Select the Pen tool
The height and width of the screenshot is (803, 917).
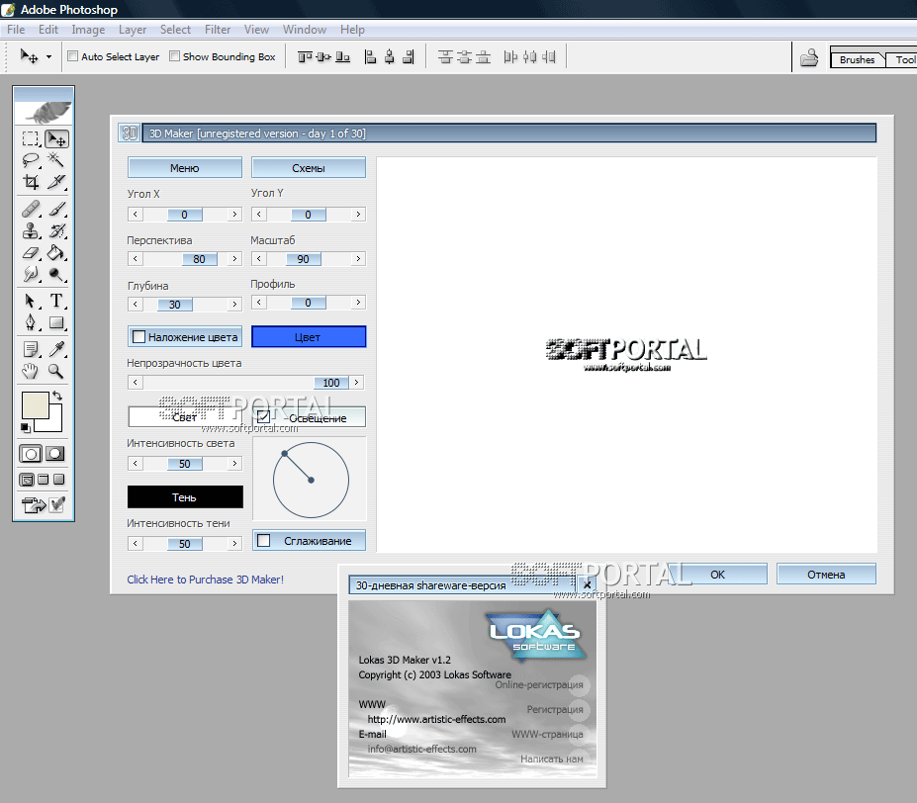click(x=31, y=322)
